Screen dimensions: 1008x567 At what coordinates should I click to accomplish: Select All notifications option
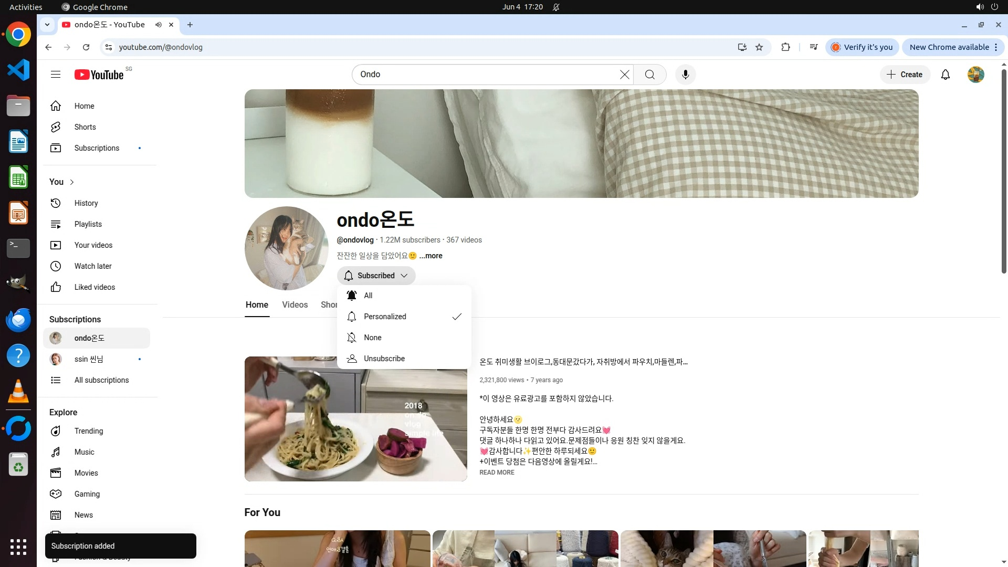click(368, 296)
